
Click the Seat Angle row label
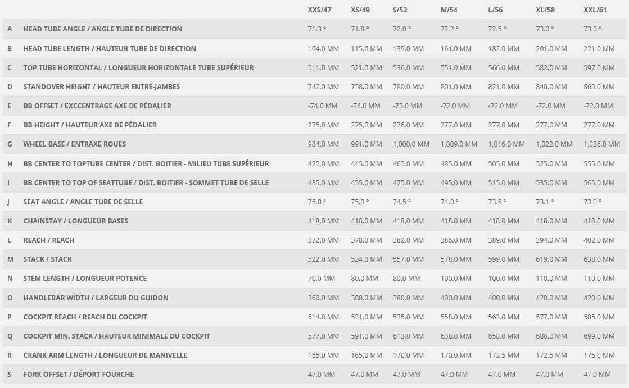[x=83, y=202]
